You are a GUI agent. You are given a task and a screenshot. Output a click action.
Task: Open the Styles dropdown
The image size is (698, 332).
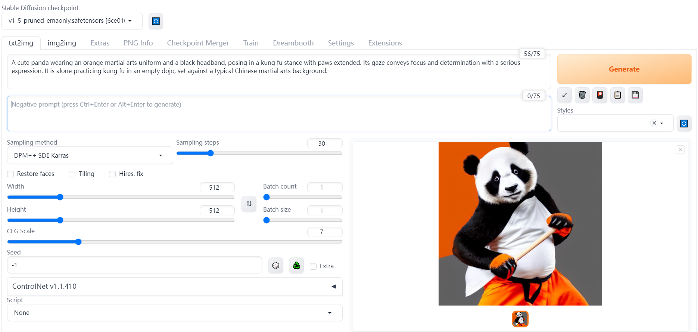[615, 123]
